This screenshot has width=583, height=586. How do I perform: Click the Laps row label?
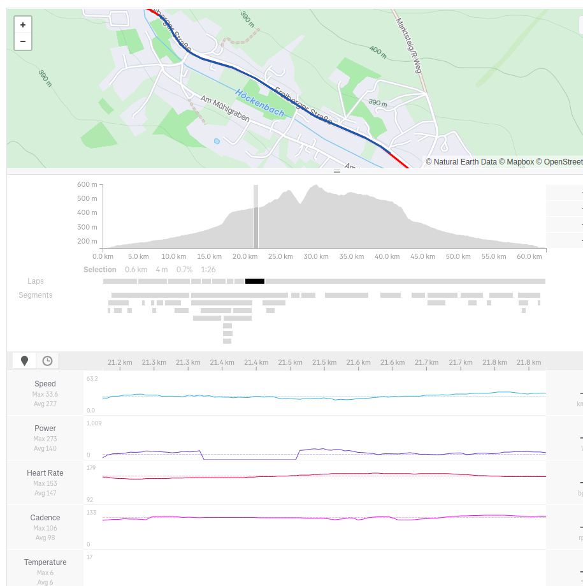click(36, 281)
